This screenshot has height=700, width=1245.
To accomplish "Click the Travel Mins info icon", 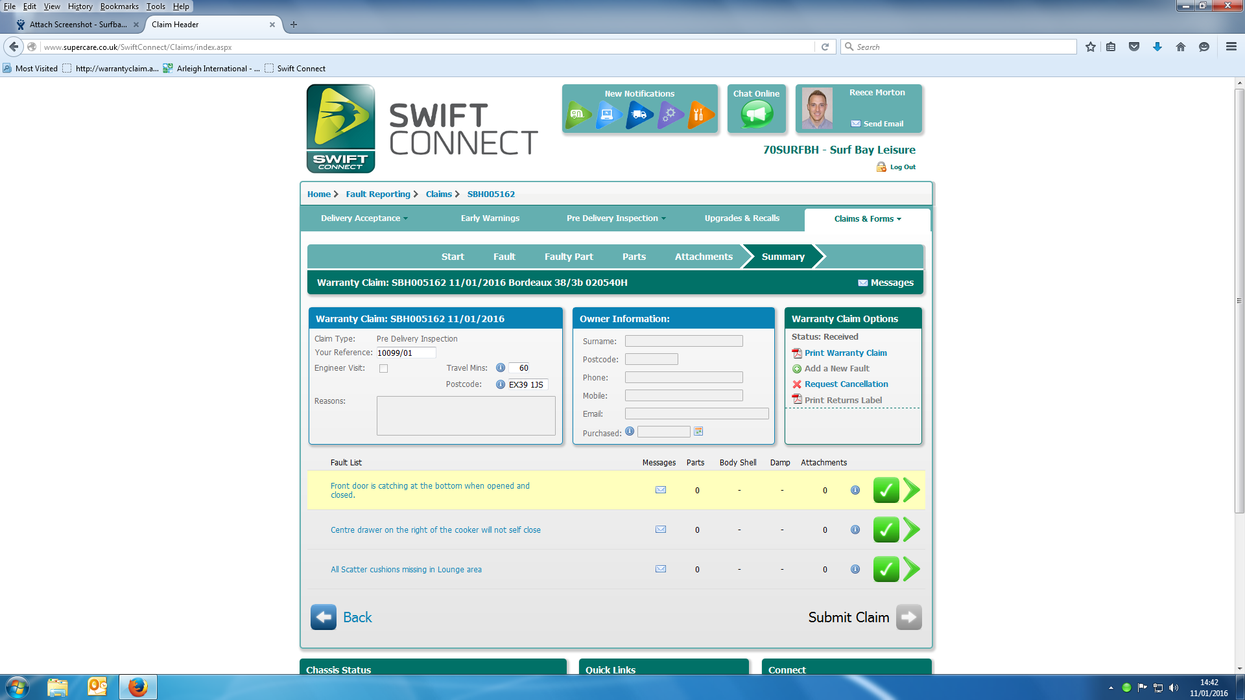I will [x=501, y=368].
